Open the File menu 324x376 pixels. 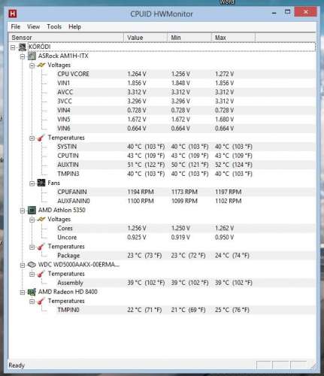[15, 26]
